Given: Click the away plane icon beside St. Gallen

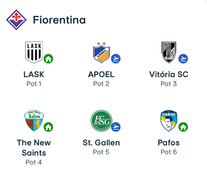Looking at the screenshot, I should point(116,127).
